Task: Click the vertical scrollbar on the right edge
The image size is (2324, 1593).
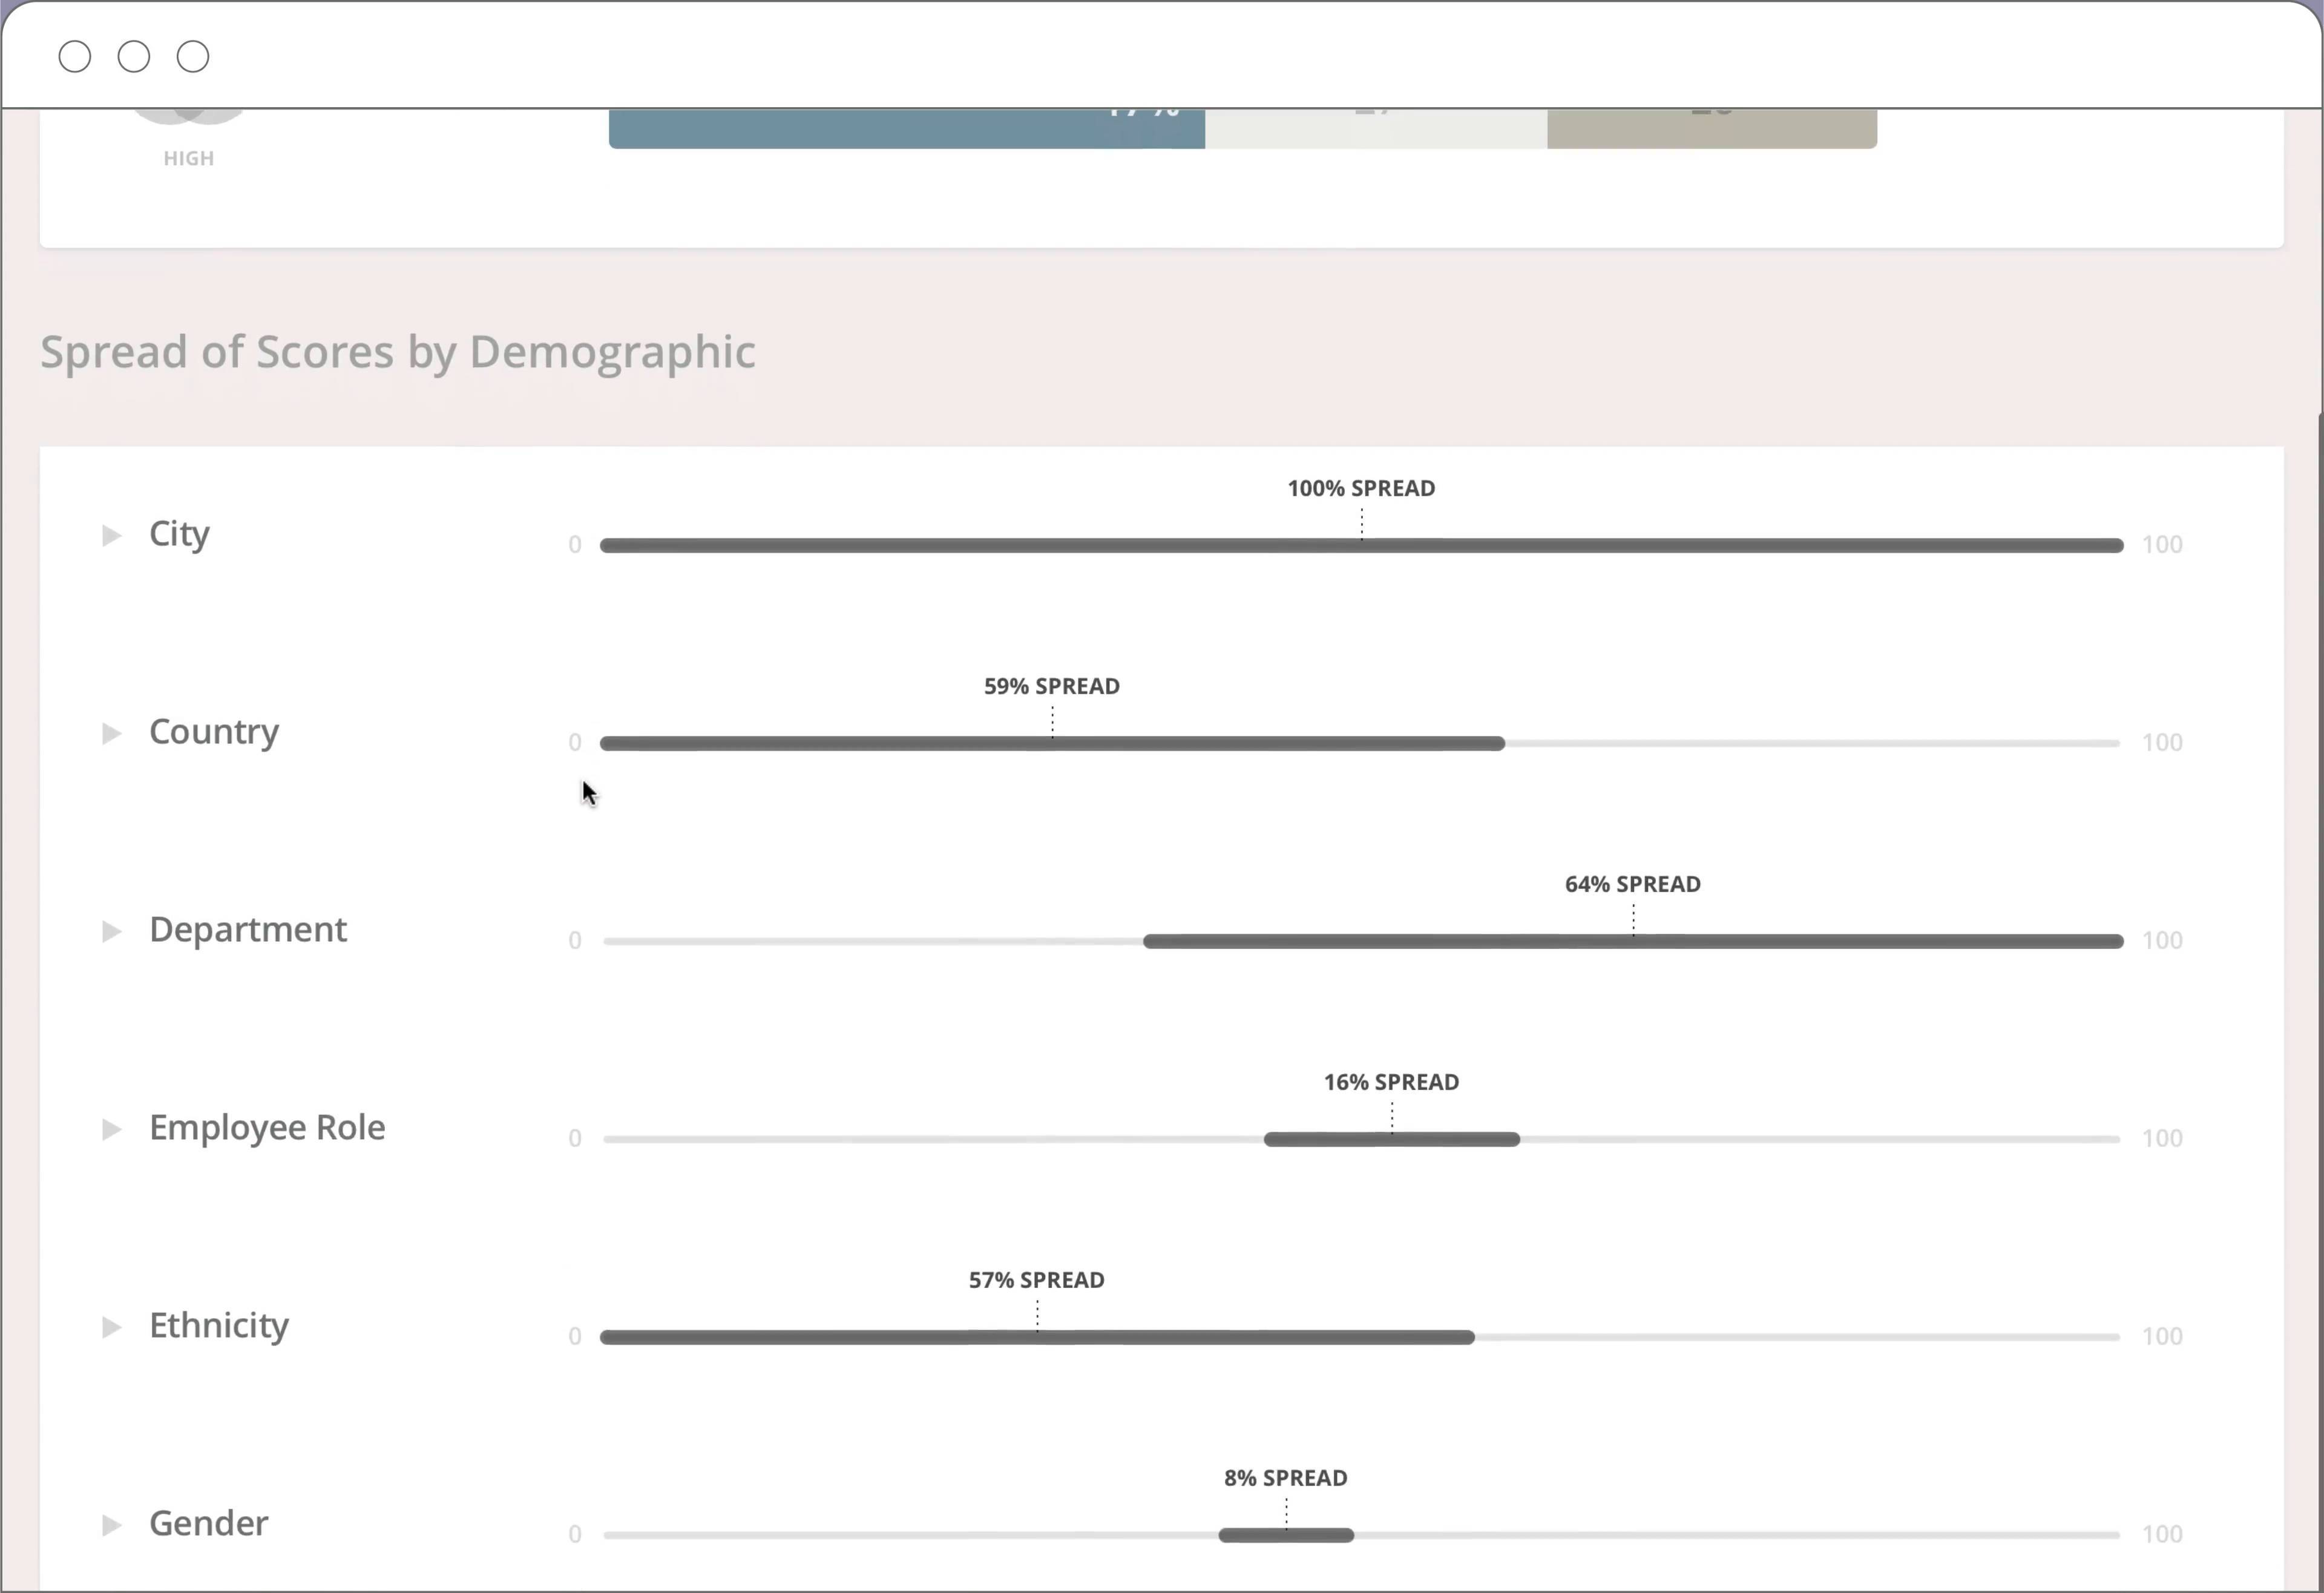Action: point(2319,1000)
